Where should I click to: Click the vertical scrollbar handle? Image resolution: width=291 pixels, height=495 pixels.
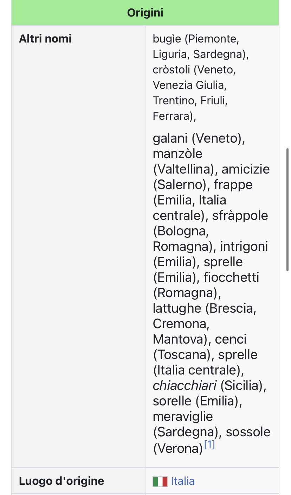coord(288,209)
